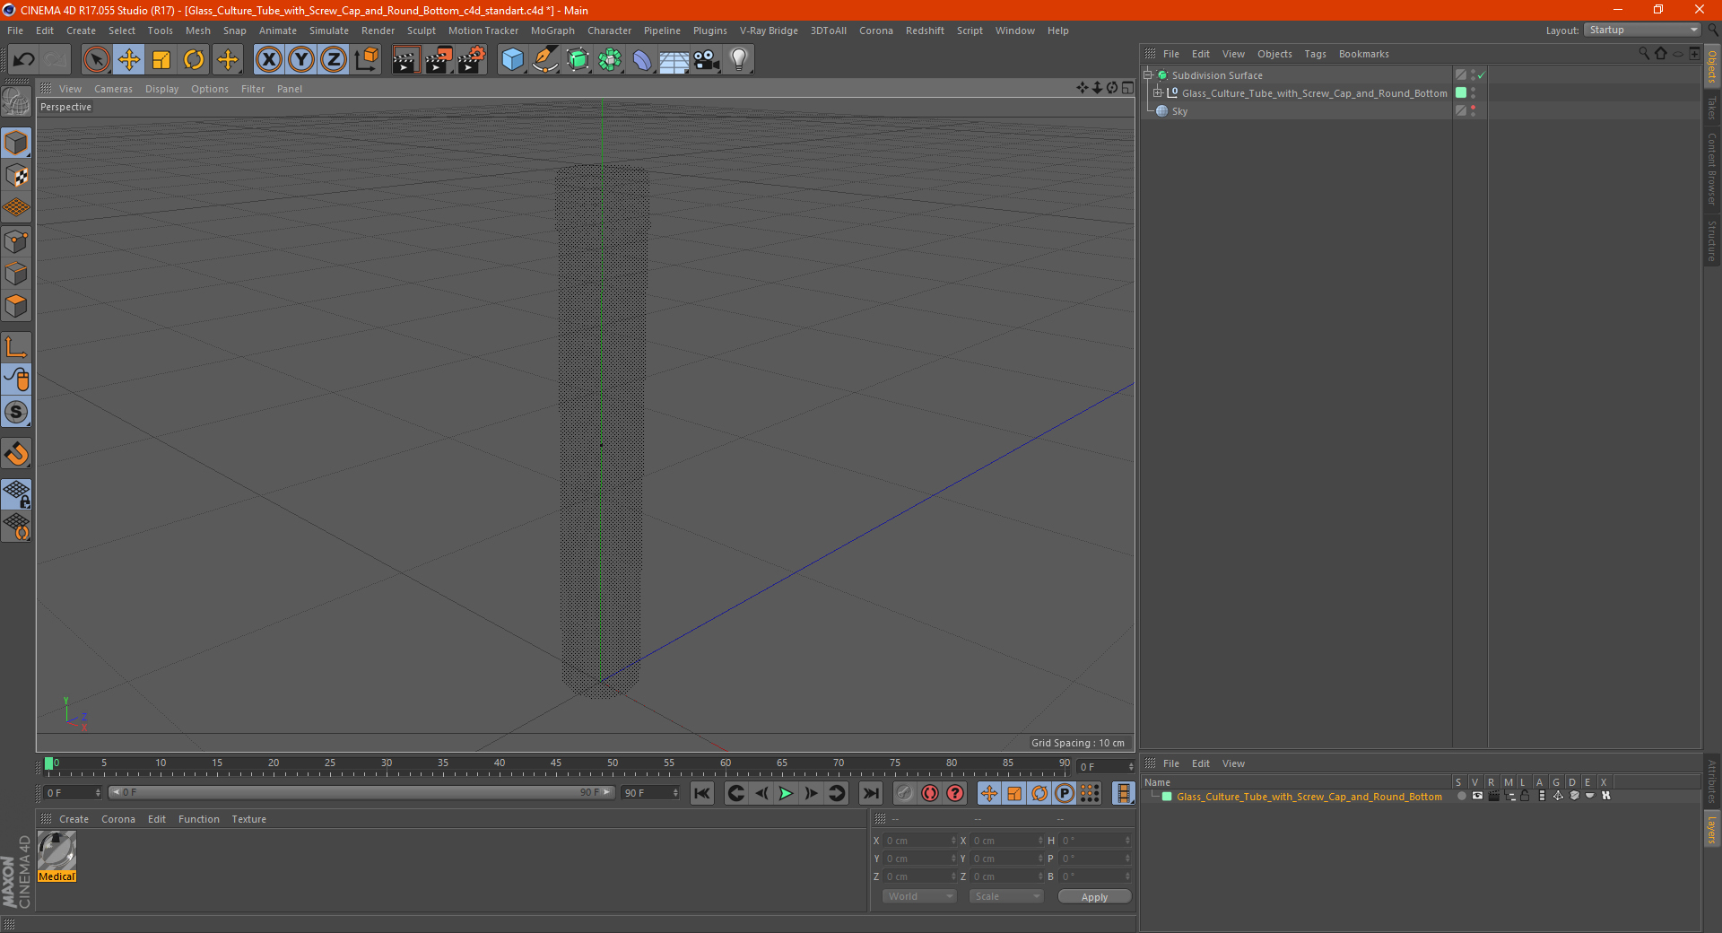The image size is (1722, 933).
Task: Expand Glass_Culture_Tube object hierarchy
Action: pos(1157,93)
